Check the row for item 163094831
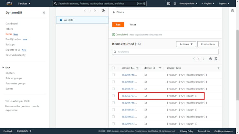 [x=113, y=82]
